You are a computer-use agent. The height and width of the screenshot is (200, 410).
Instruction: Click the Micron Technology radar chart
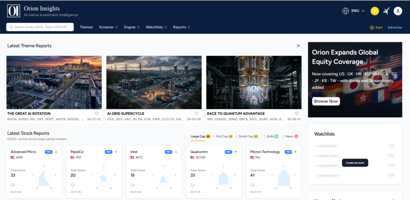point(284,177)
